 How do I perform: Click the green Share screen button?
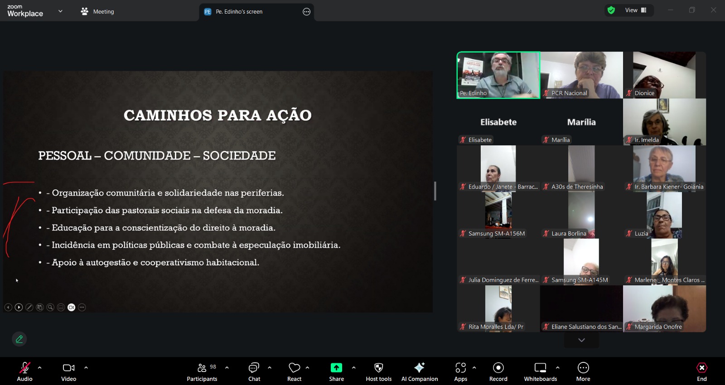pyautogui.click(x=336, y=371)
